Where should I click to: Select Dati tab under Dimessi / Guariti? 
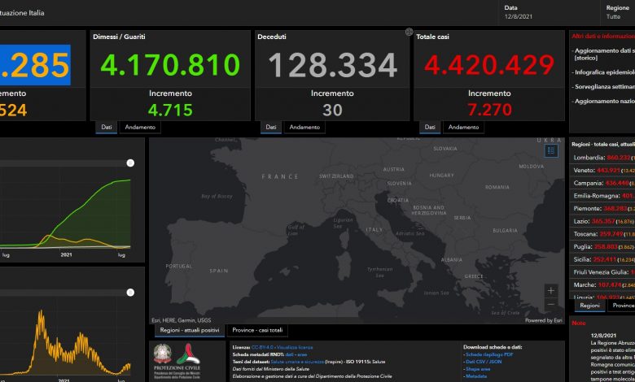tap(106, 128)
